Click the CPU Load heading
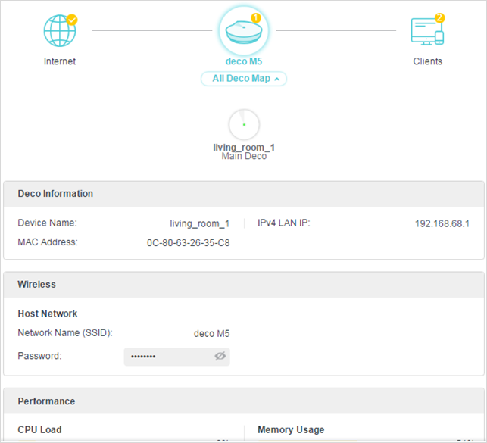 pyautogui.click(x=39, y=429)
